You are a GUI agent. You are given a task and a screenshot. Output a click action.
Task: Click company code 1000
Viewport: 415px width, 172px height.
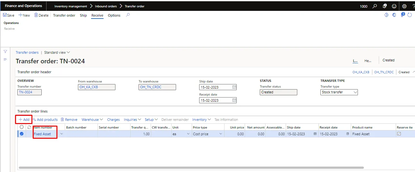[x=364, y=6]
